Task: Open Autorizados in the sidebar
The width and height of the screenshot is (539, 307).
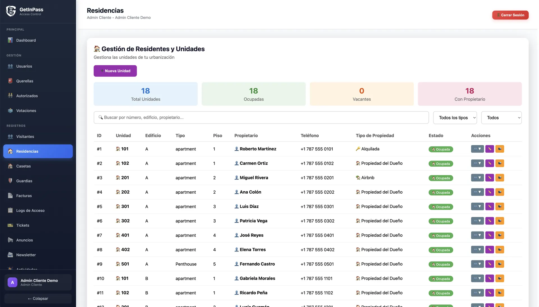Action: point(38,96)
